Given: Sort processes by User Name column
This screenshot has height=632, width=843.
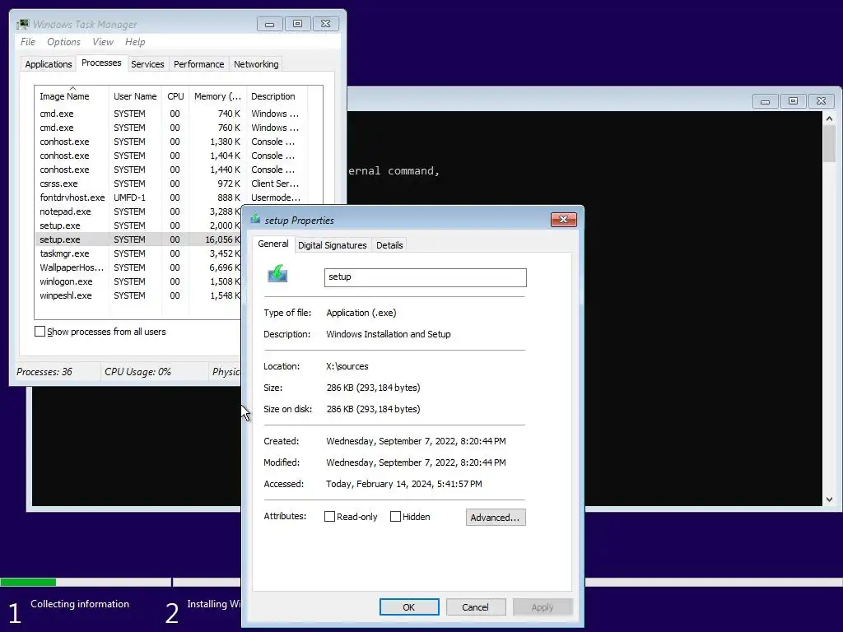Looking at the screenshot, I should 135,96.
